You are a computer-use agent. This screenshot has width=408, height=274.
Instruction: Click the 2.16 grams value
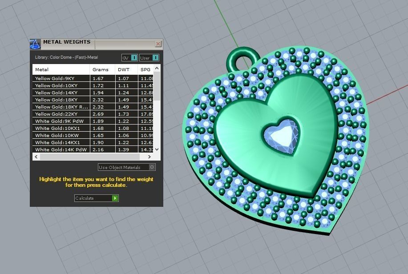(x=98, y=149)
